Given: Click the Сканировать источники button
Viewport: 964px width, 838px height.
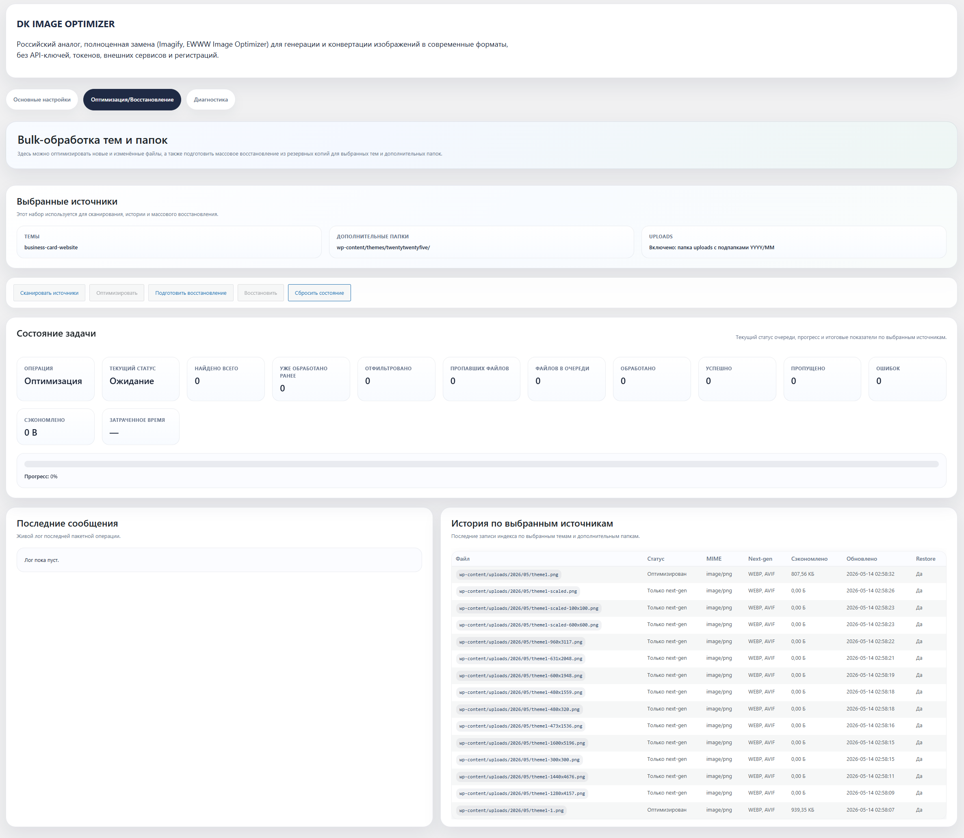Looking at the screenshot, I should click(49, 293).
